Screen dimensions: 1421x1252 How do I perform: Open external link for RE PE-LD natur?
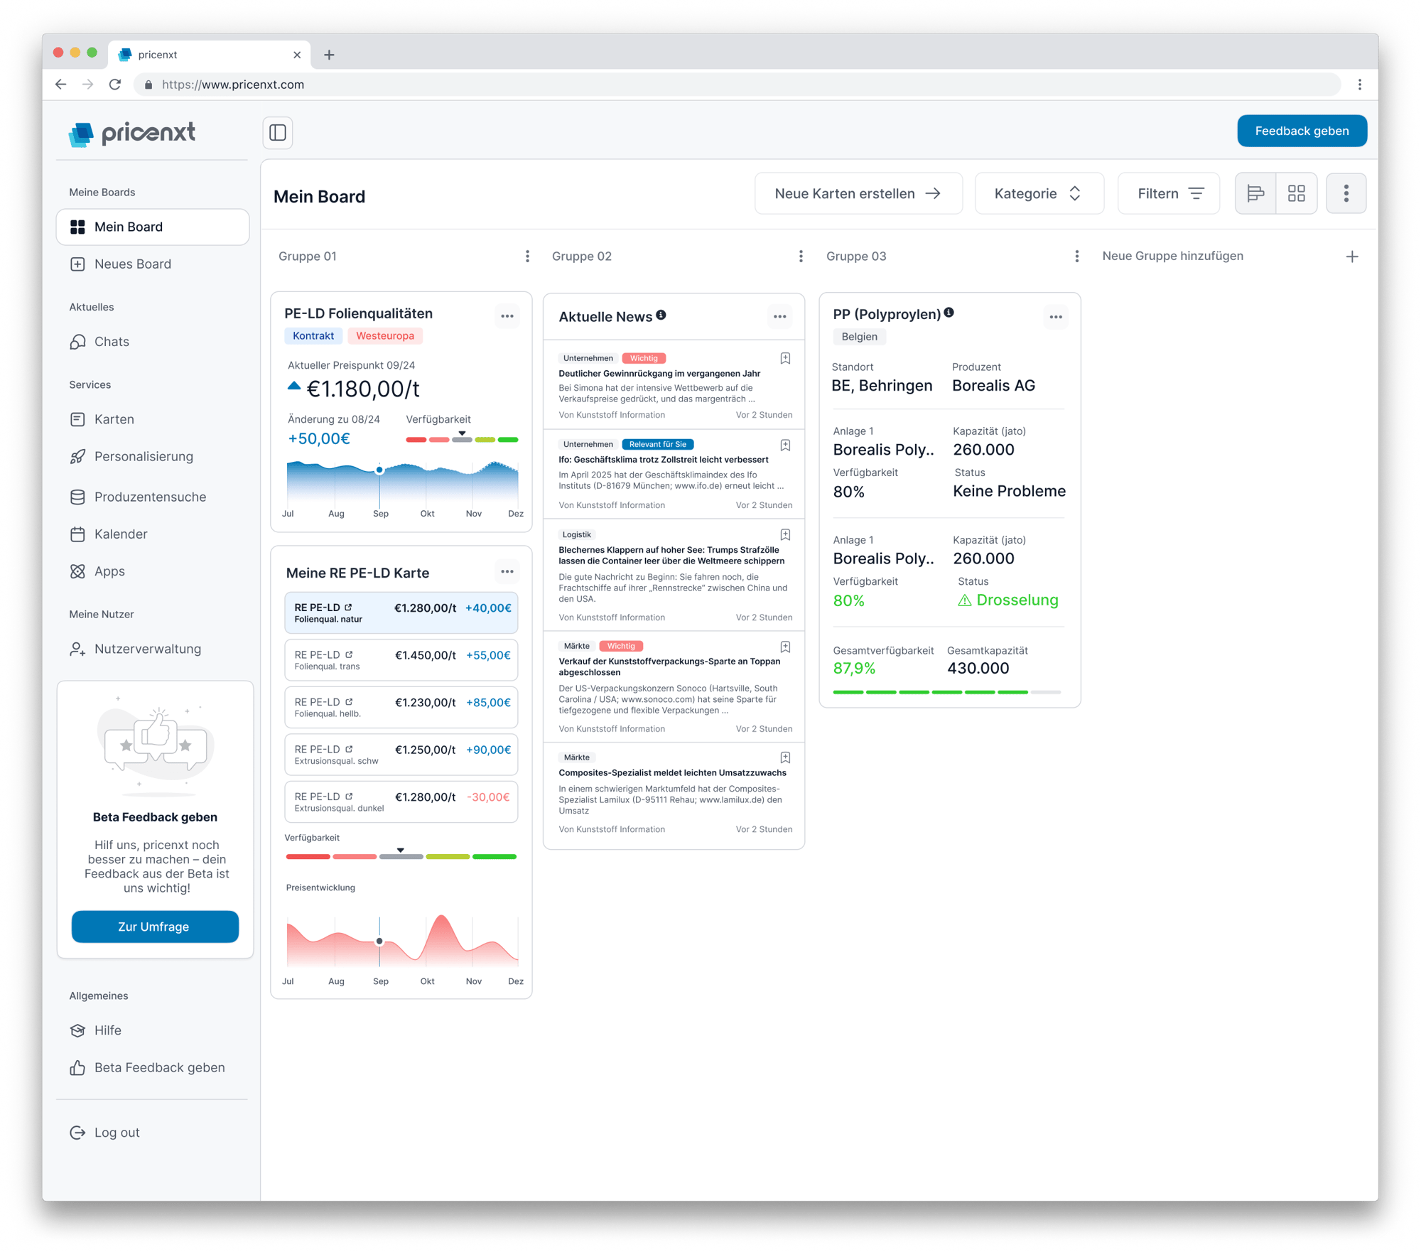pos(348,608)
